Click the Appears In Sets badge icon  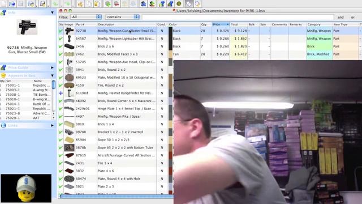(3, 75)
